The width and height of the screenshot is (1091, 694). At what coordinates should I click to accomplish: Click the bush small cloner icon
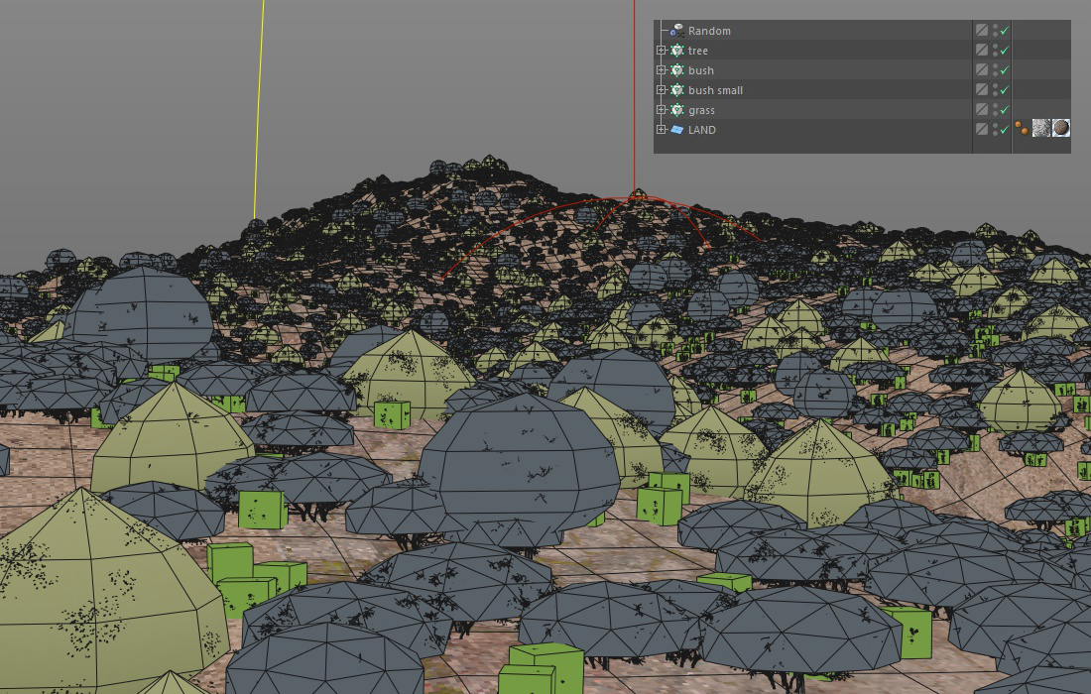point(677,90)
